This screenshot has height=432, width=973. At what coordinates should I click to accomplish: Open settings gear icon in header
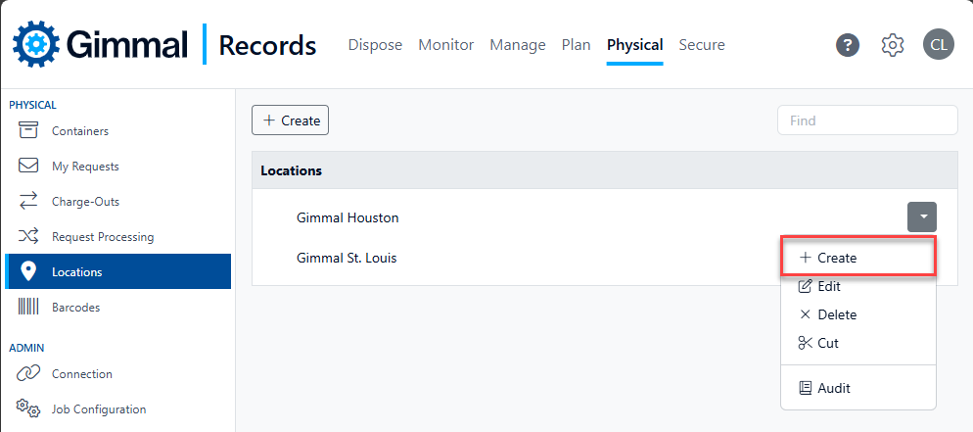[893, 45]
